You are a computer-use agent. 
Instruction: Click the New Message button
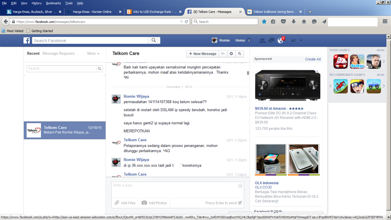point(203,53)
